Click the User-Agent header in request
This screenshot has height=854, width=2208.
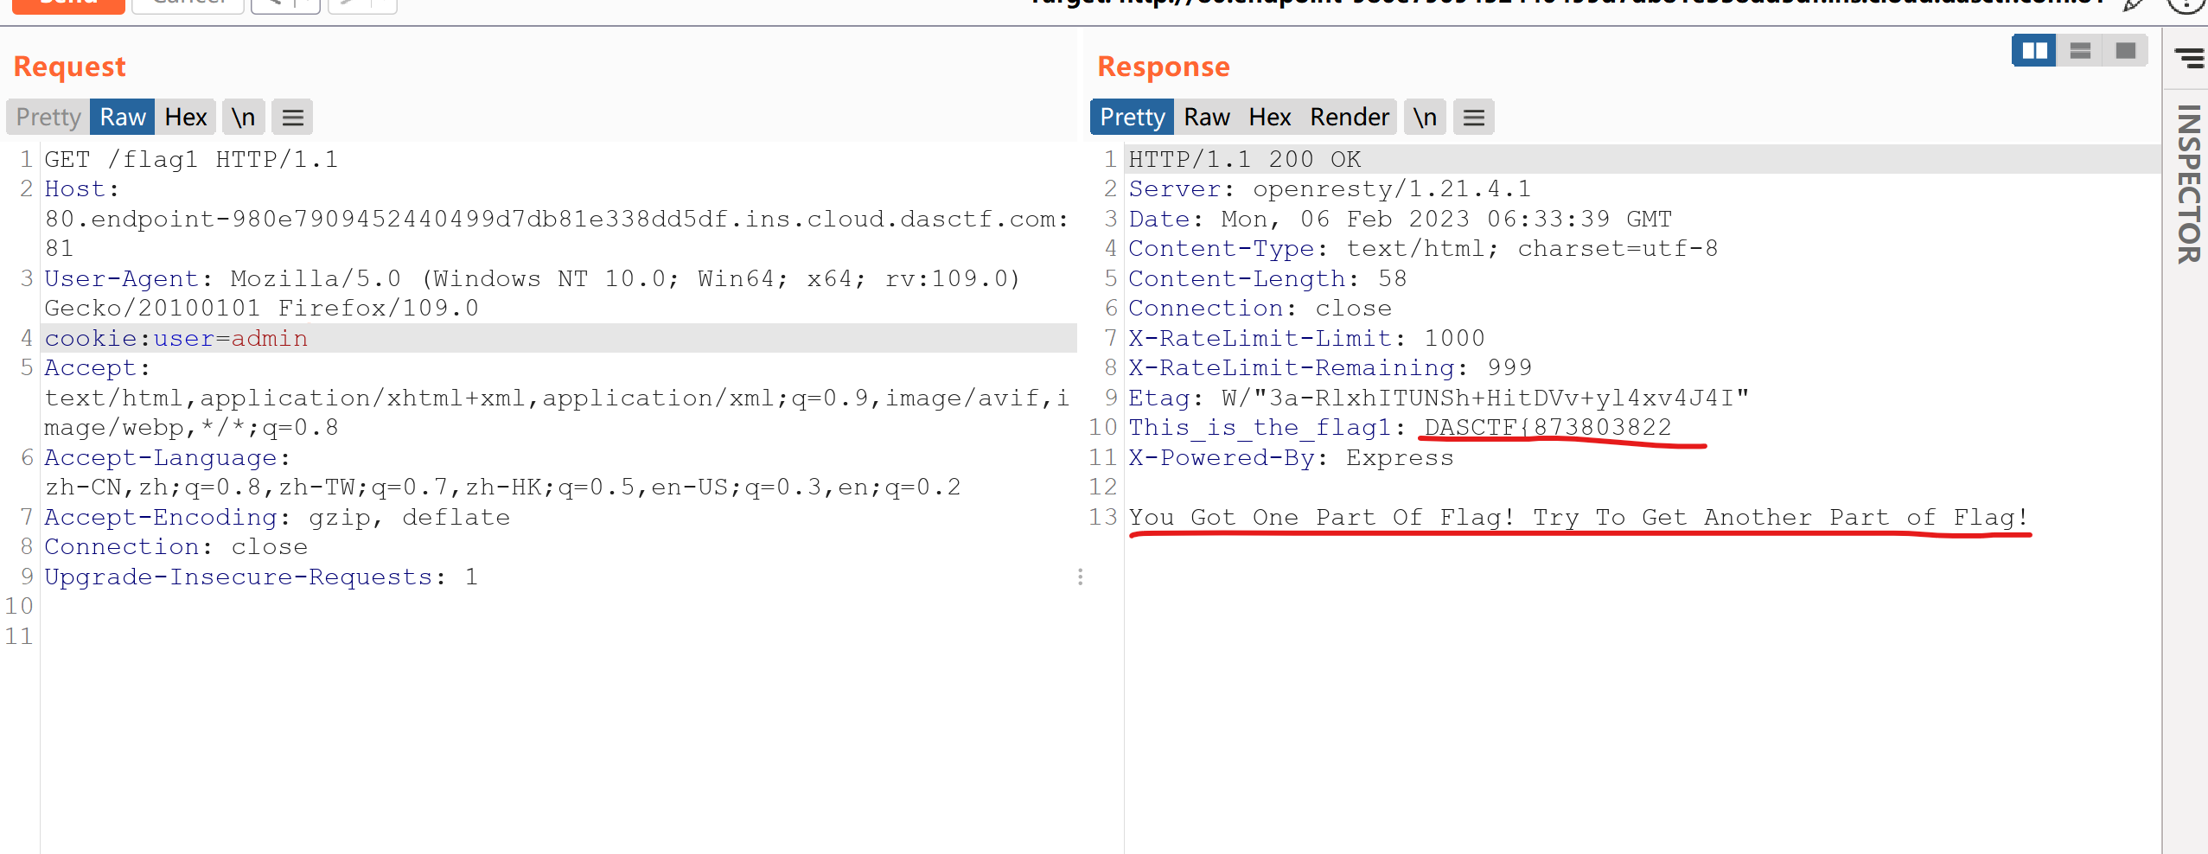(x=122, y=278)
